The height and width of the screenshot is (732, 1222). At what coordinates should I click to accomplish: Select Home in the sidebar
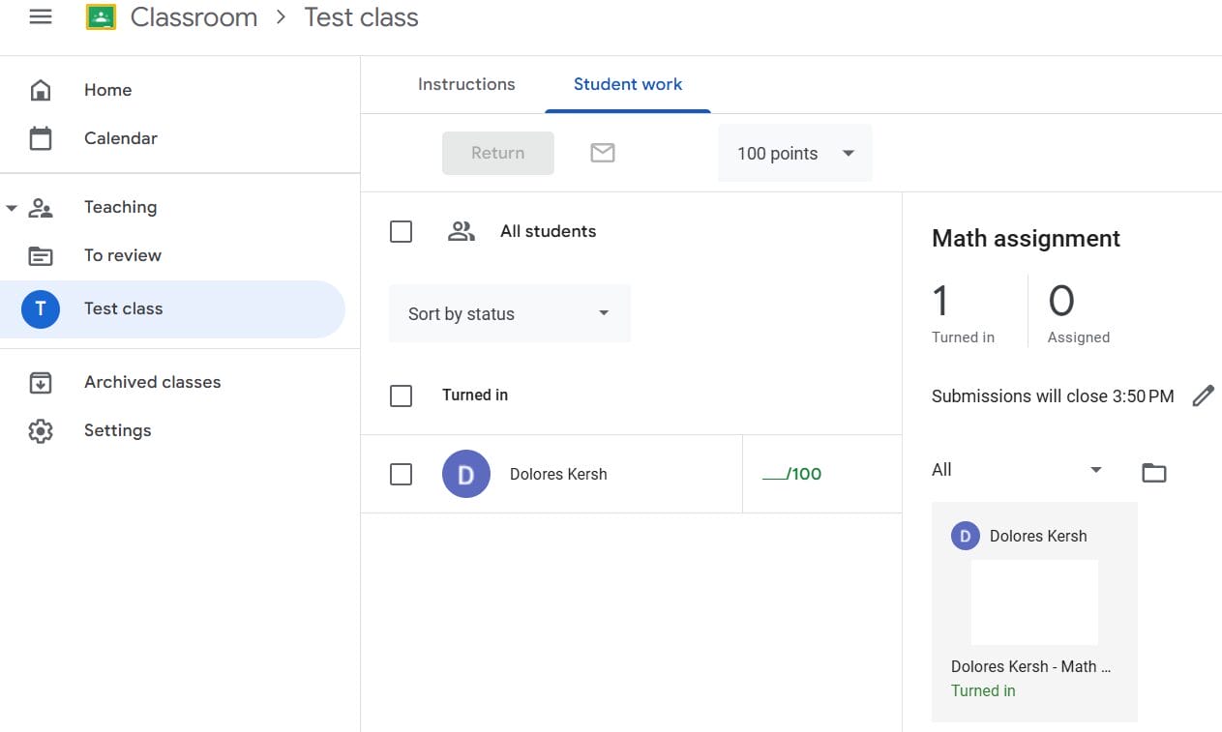click(107, 89)
